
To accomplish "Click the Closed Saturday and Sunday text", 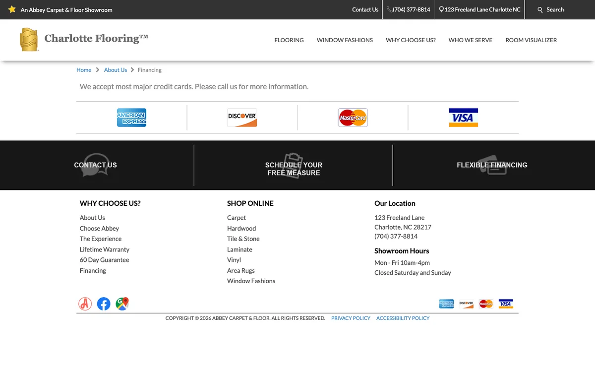I will [x=413, y=273].
